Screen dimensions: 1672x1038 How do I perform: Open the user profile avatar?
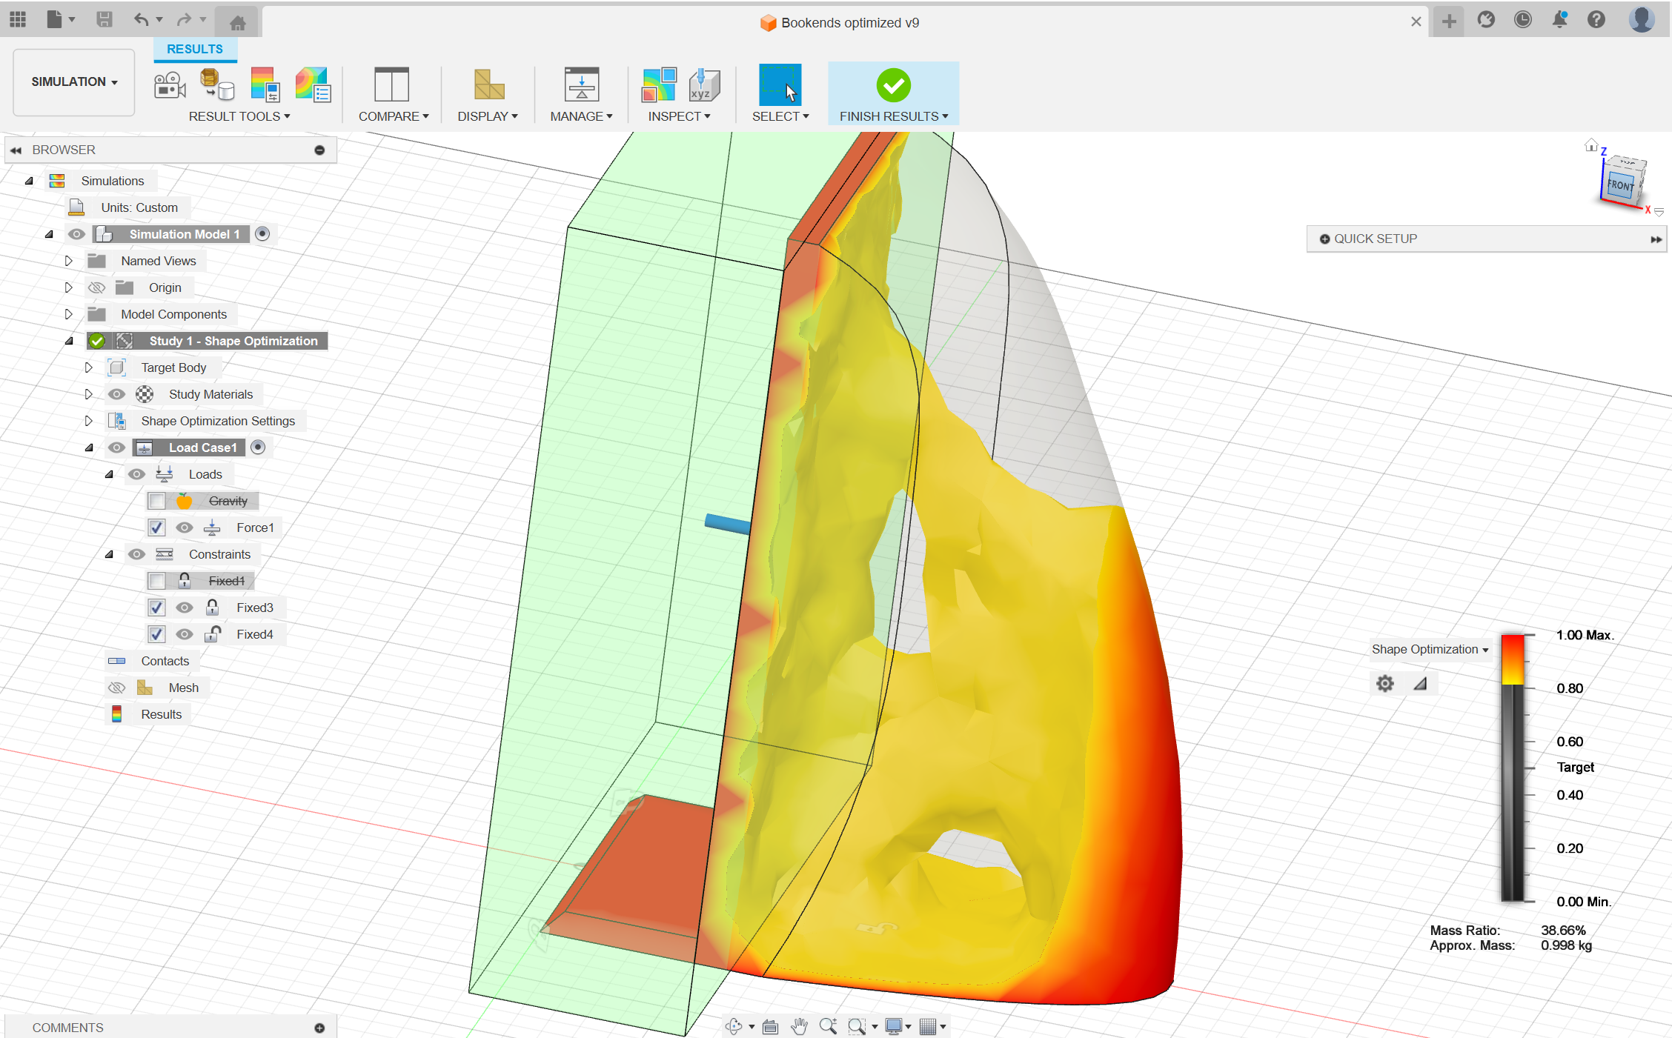pos(1641,20)
